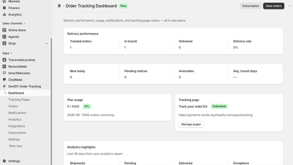
Task: Go to Integrations in the app submenu
Action: coord(17,126)
